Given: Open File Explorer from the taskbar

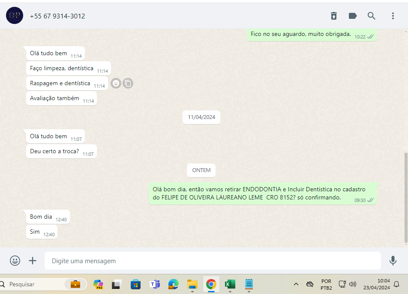Looking at the screenshot, I should [x=192, y=285].
